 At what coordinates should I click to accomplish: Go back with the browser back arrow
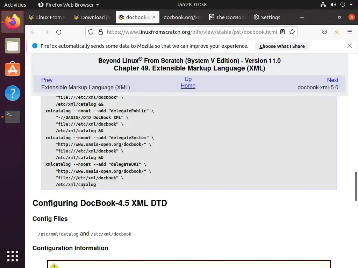34,32
